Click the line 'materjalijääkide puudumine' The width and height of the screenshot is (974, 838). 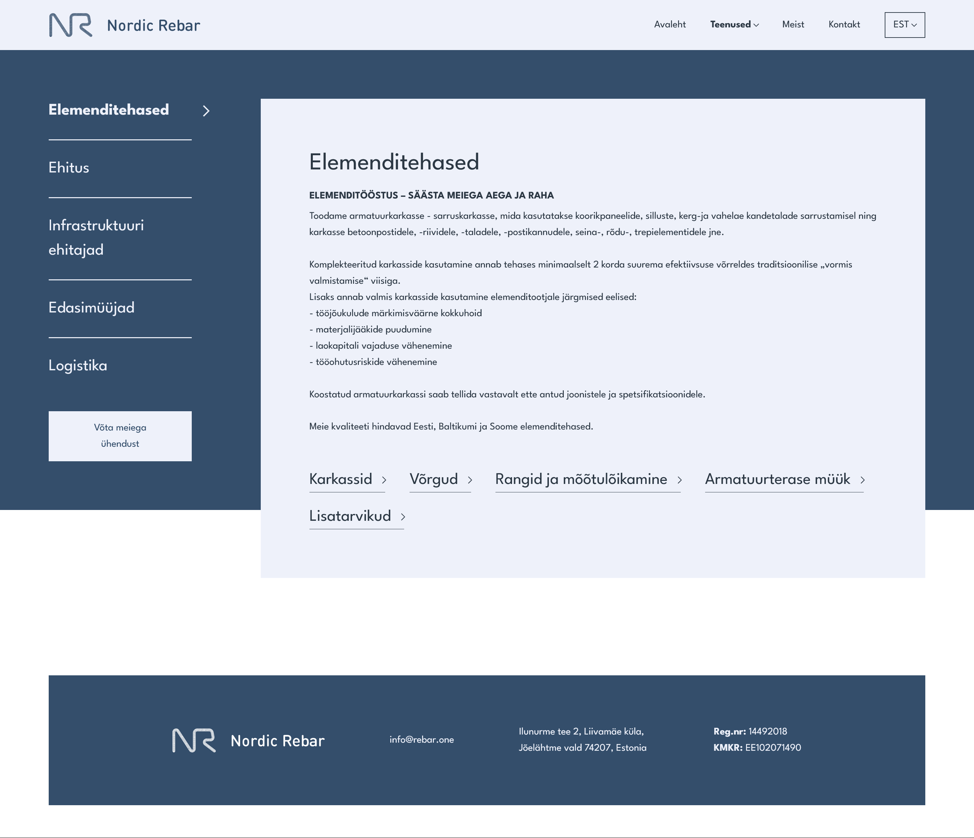[x=370, y=329]
